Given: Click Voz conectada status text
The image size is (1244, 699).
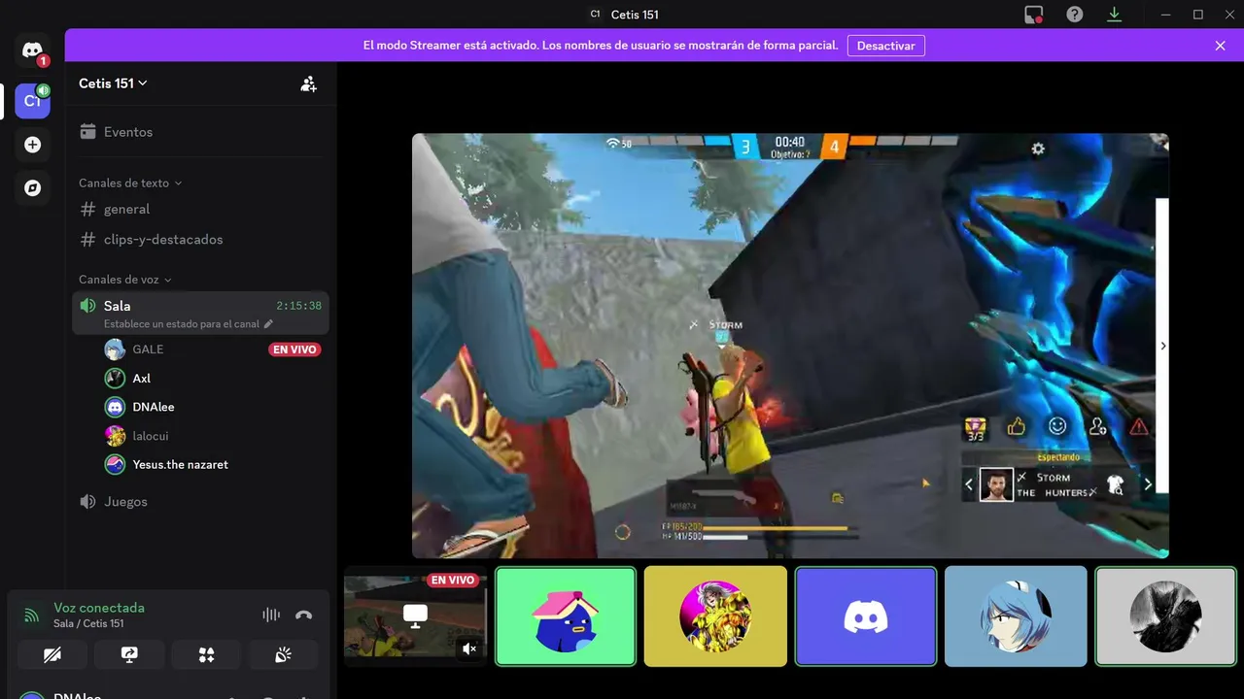Looking at the screenshot, I should point(99,608).
